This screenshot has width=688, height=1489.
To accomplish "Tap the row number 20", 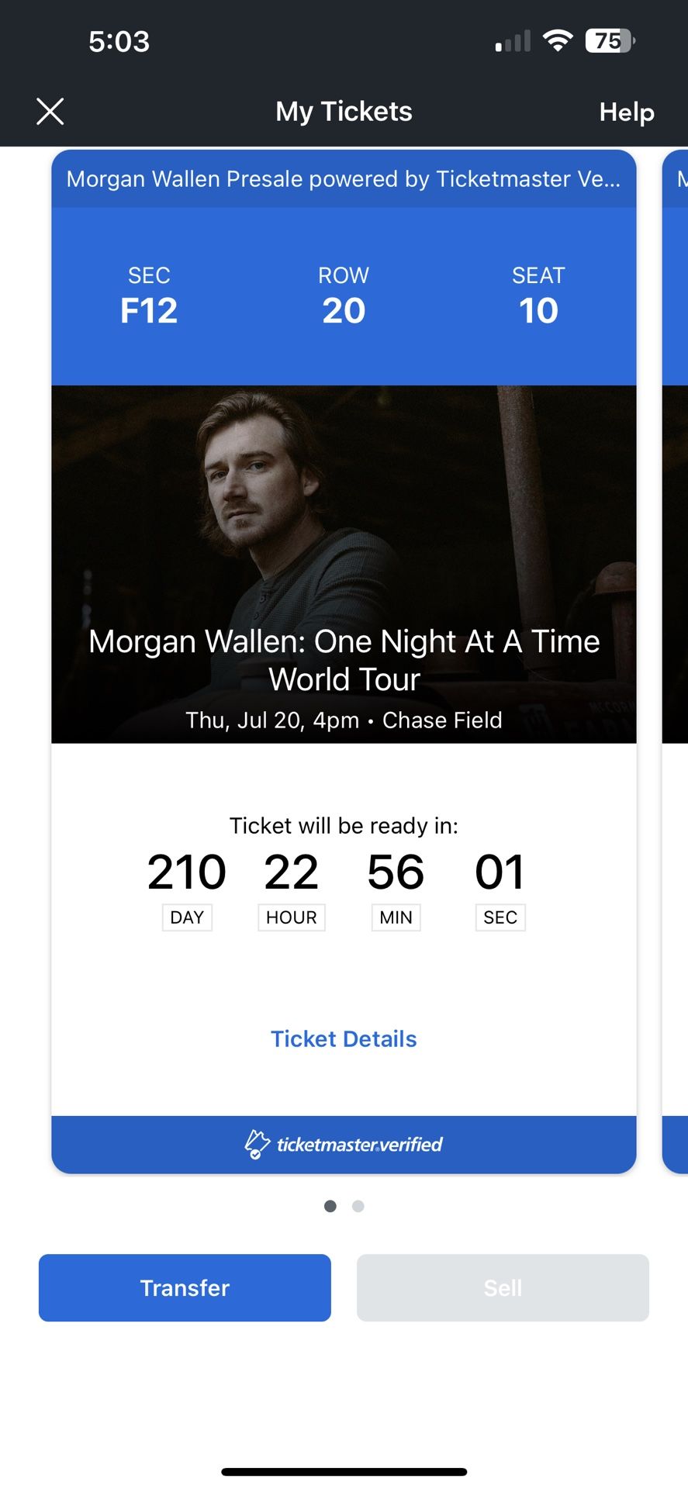I will tap(344, 310).
